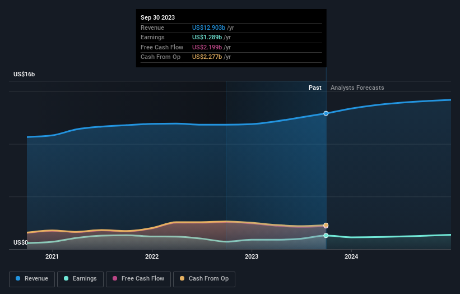Image resolution: width=460 pixels, height=294 pixels.
Task: Click the orange Cash From Op marker
Action: (326, 226)
